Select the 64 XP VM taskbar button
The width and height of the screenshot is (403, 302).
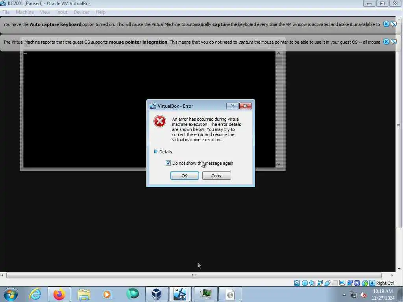180,294
